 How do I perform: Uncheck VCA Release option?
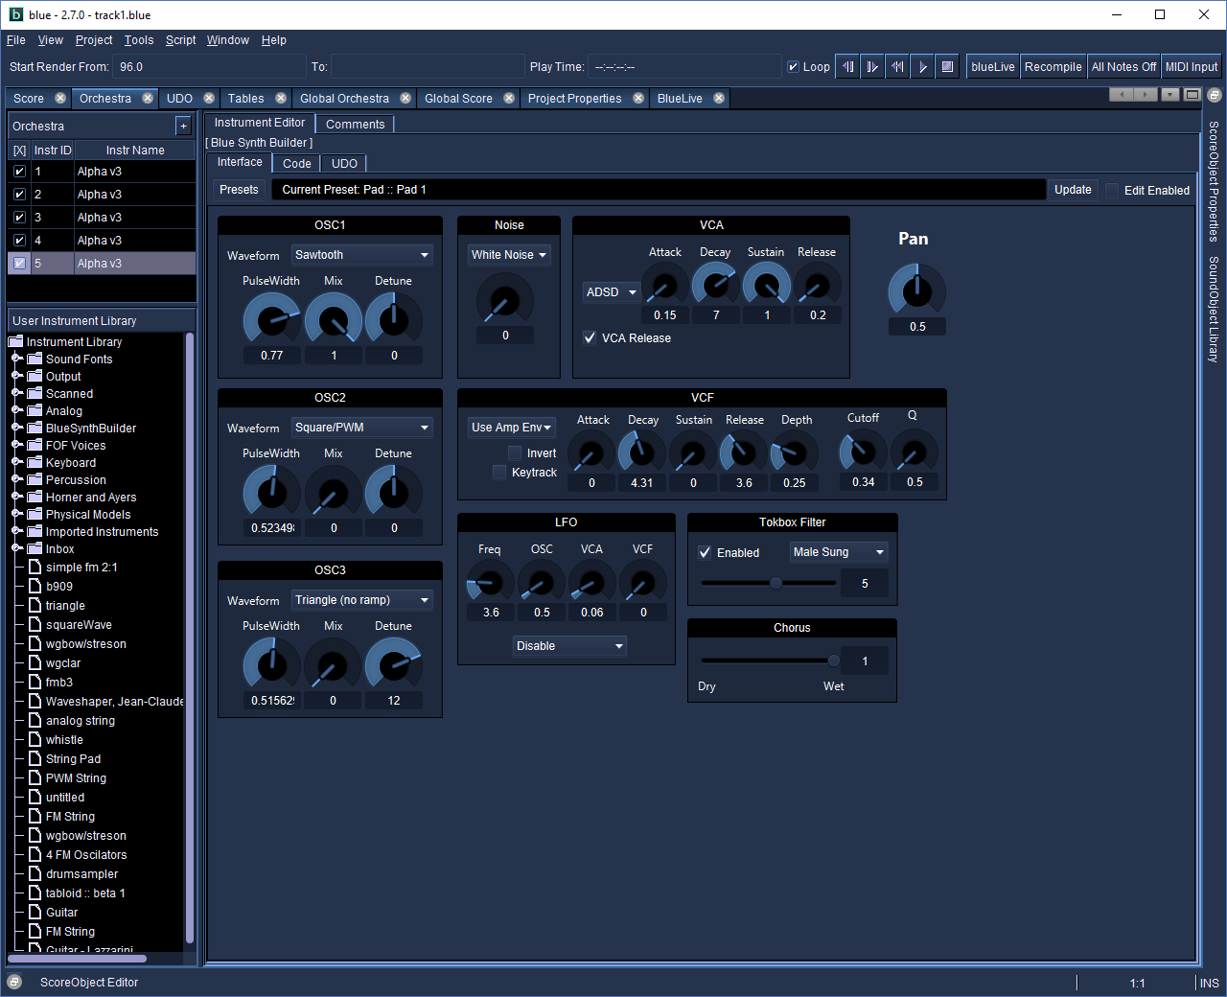pyautogui.click(x=590, y=338)
